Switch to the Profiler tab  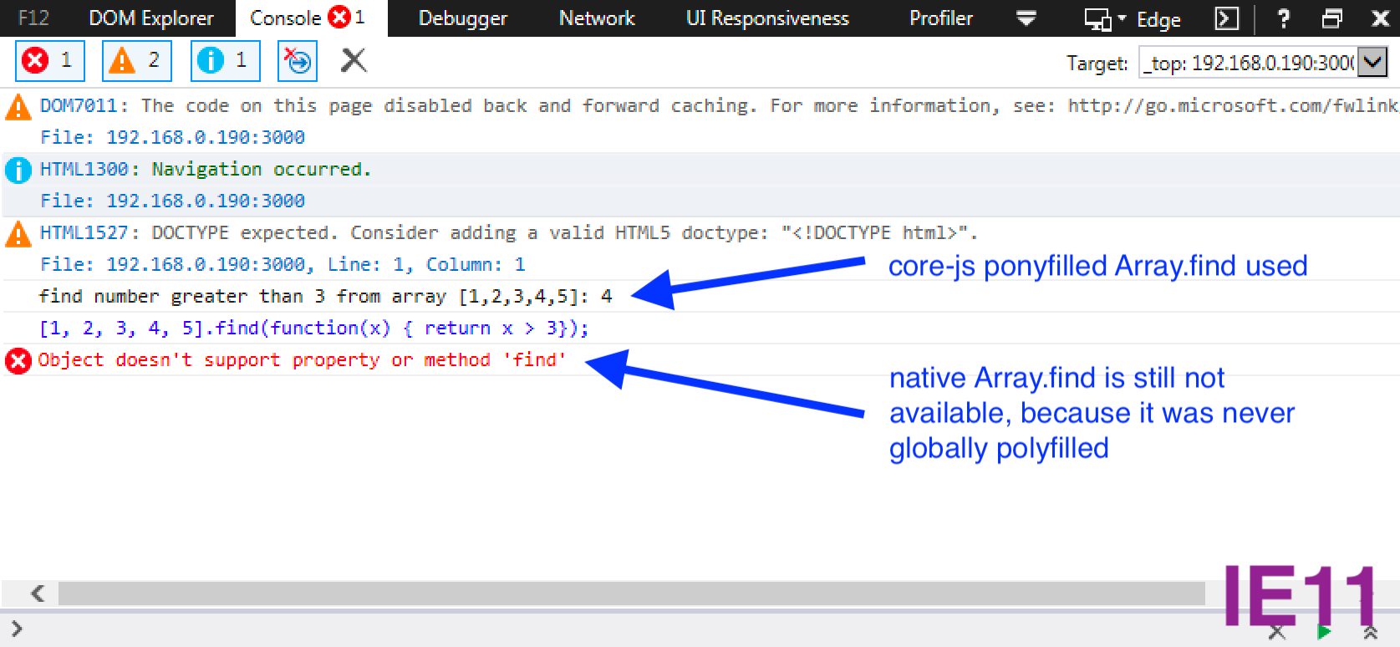pos(941,18)
